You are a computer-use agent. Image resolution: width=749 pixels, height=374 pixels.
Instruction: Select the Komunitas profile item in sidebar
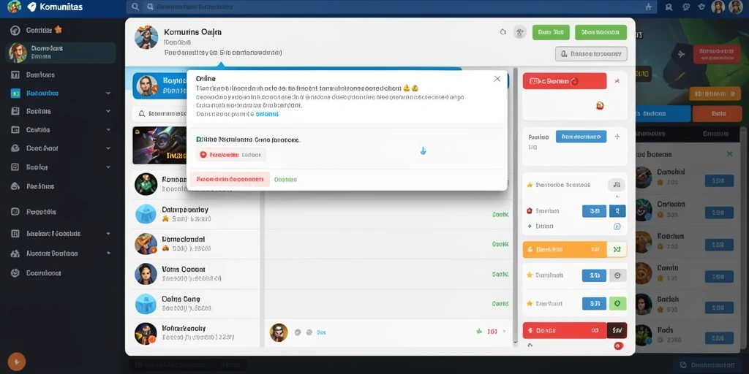61,53
